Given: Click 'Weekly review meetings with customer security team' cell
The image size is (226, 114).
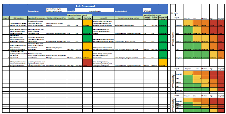Looking at the screenshot, I should pos(103,23).
